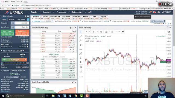Open the Windows Start menu
The height and width of the screenshot is (98, 175).
pos(3,96)
